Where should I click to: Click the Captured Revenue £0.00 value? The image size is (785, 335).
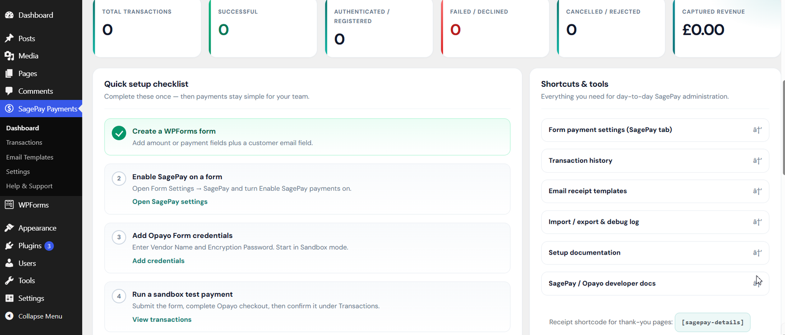[x=703, y=30]
